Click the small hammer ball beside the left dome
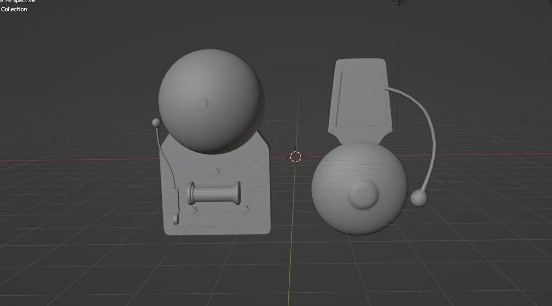Screen dimensions: 552x306 (x=156, y=123)
